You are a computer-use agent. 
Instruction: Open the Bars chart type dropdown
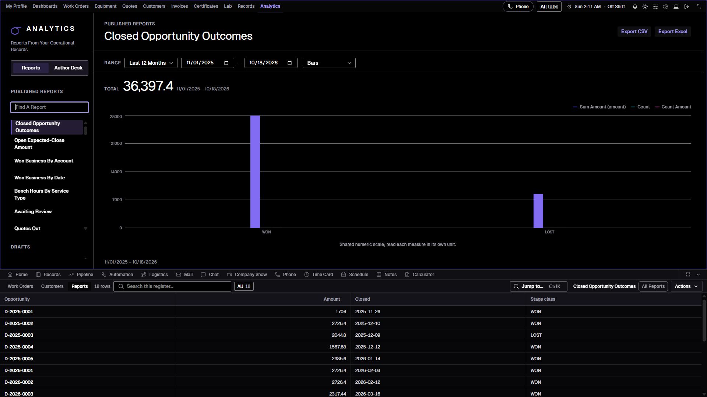click(x=329, y=63)
